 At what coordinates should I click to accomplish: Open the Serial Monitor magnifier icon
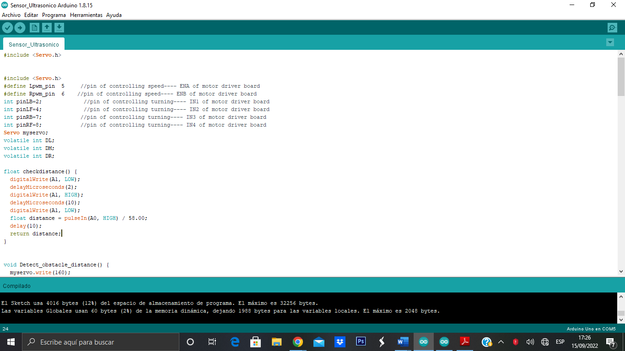[612, 28]
